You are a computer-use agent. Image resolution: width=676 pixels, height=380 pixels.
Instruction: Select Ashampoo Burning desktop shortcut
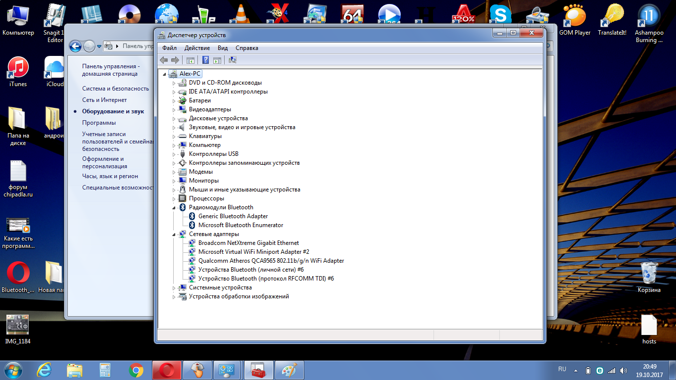pos(649,24)
